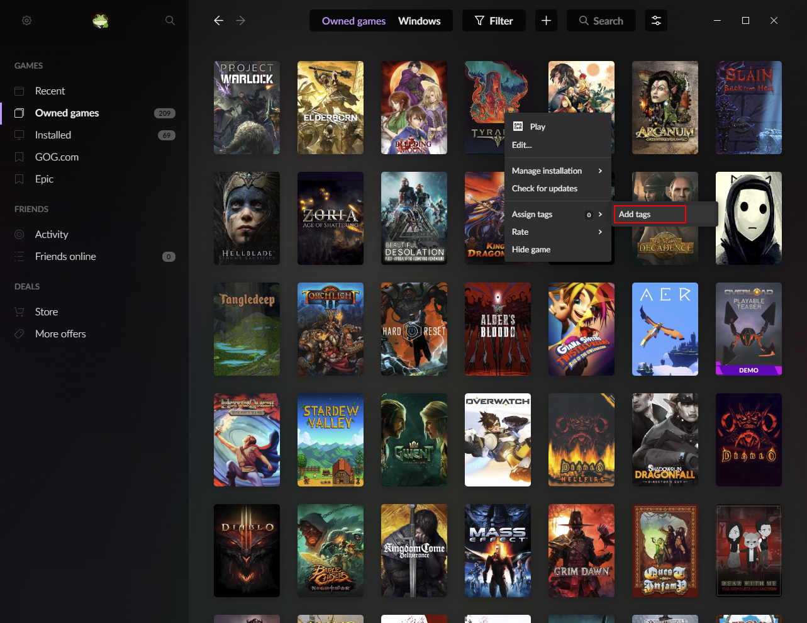807x623 pixels.
Task: Open Friends online in sidebar
Action: pyautogui.click(x=65, y=257)
